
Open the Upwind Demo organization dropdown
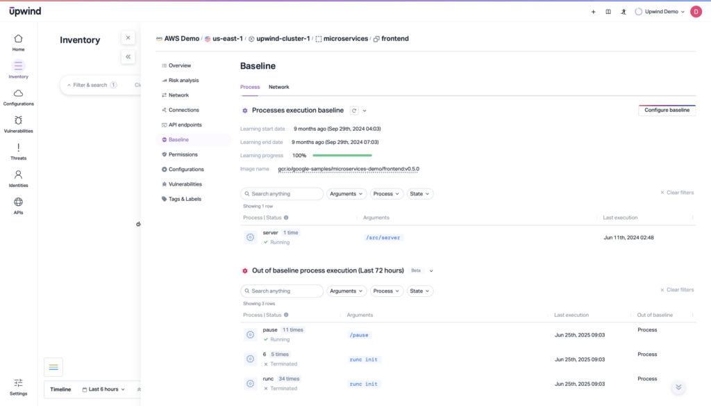(x=660, y=12)
